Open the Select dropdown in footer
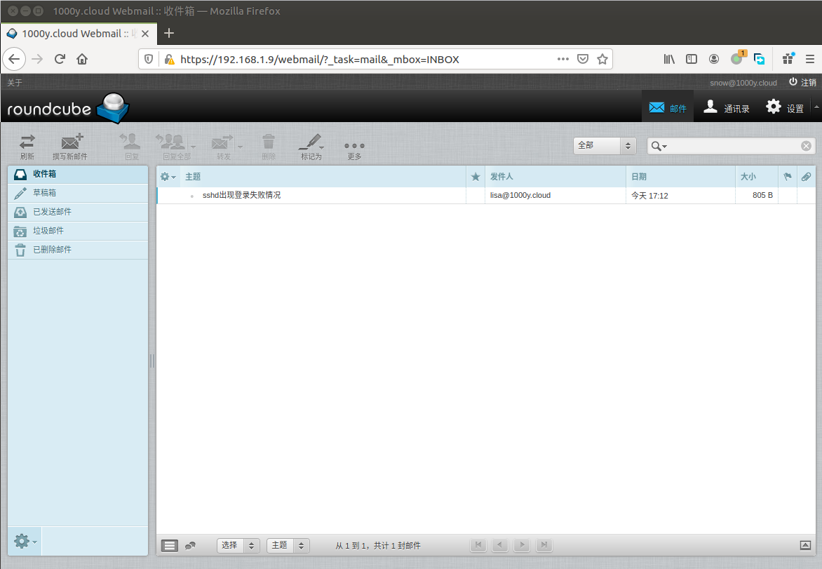This screenshot has width=822, height=569. (238, 545)
